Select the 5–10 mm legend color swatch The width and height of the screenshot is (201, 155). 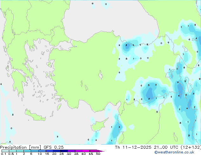(35, 151)
